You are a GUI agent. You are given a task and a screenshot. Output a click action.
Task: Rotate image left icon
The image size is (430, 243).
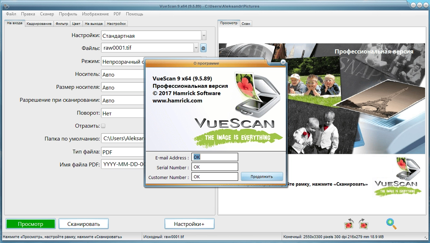349,223
